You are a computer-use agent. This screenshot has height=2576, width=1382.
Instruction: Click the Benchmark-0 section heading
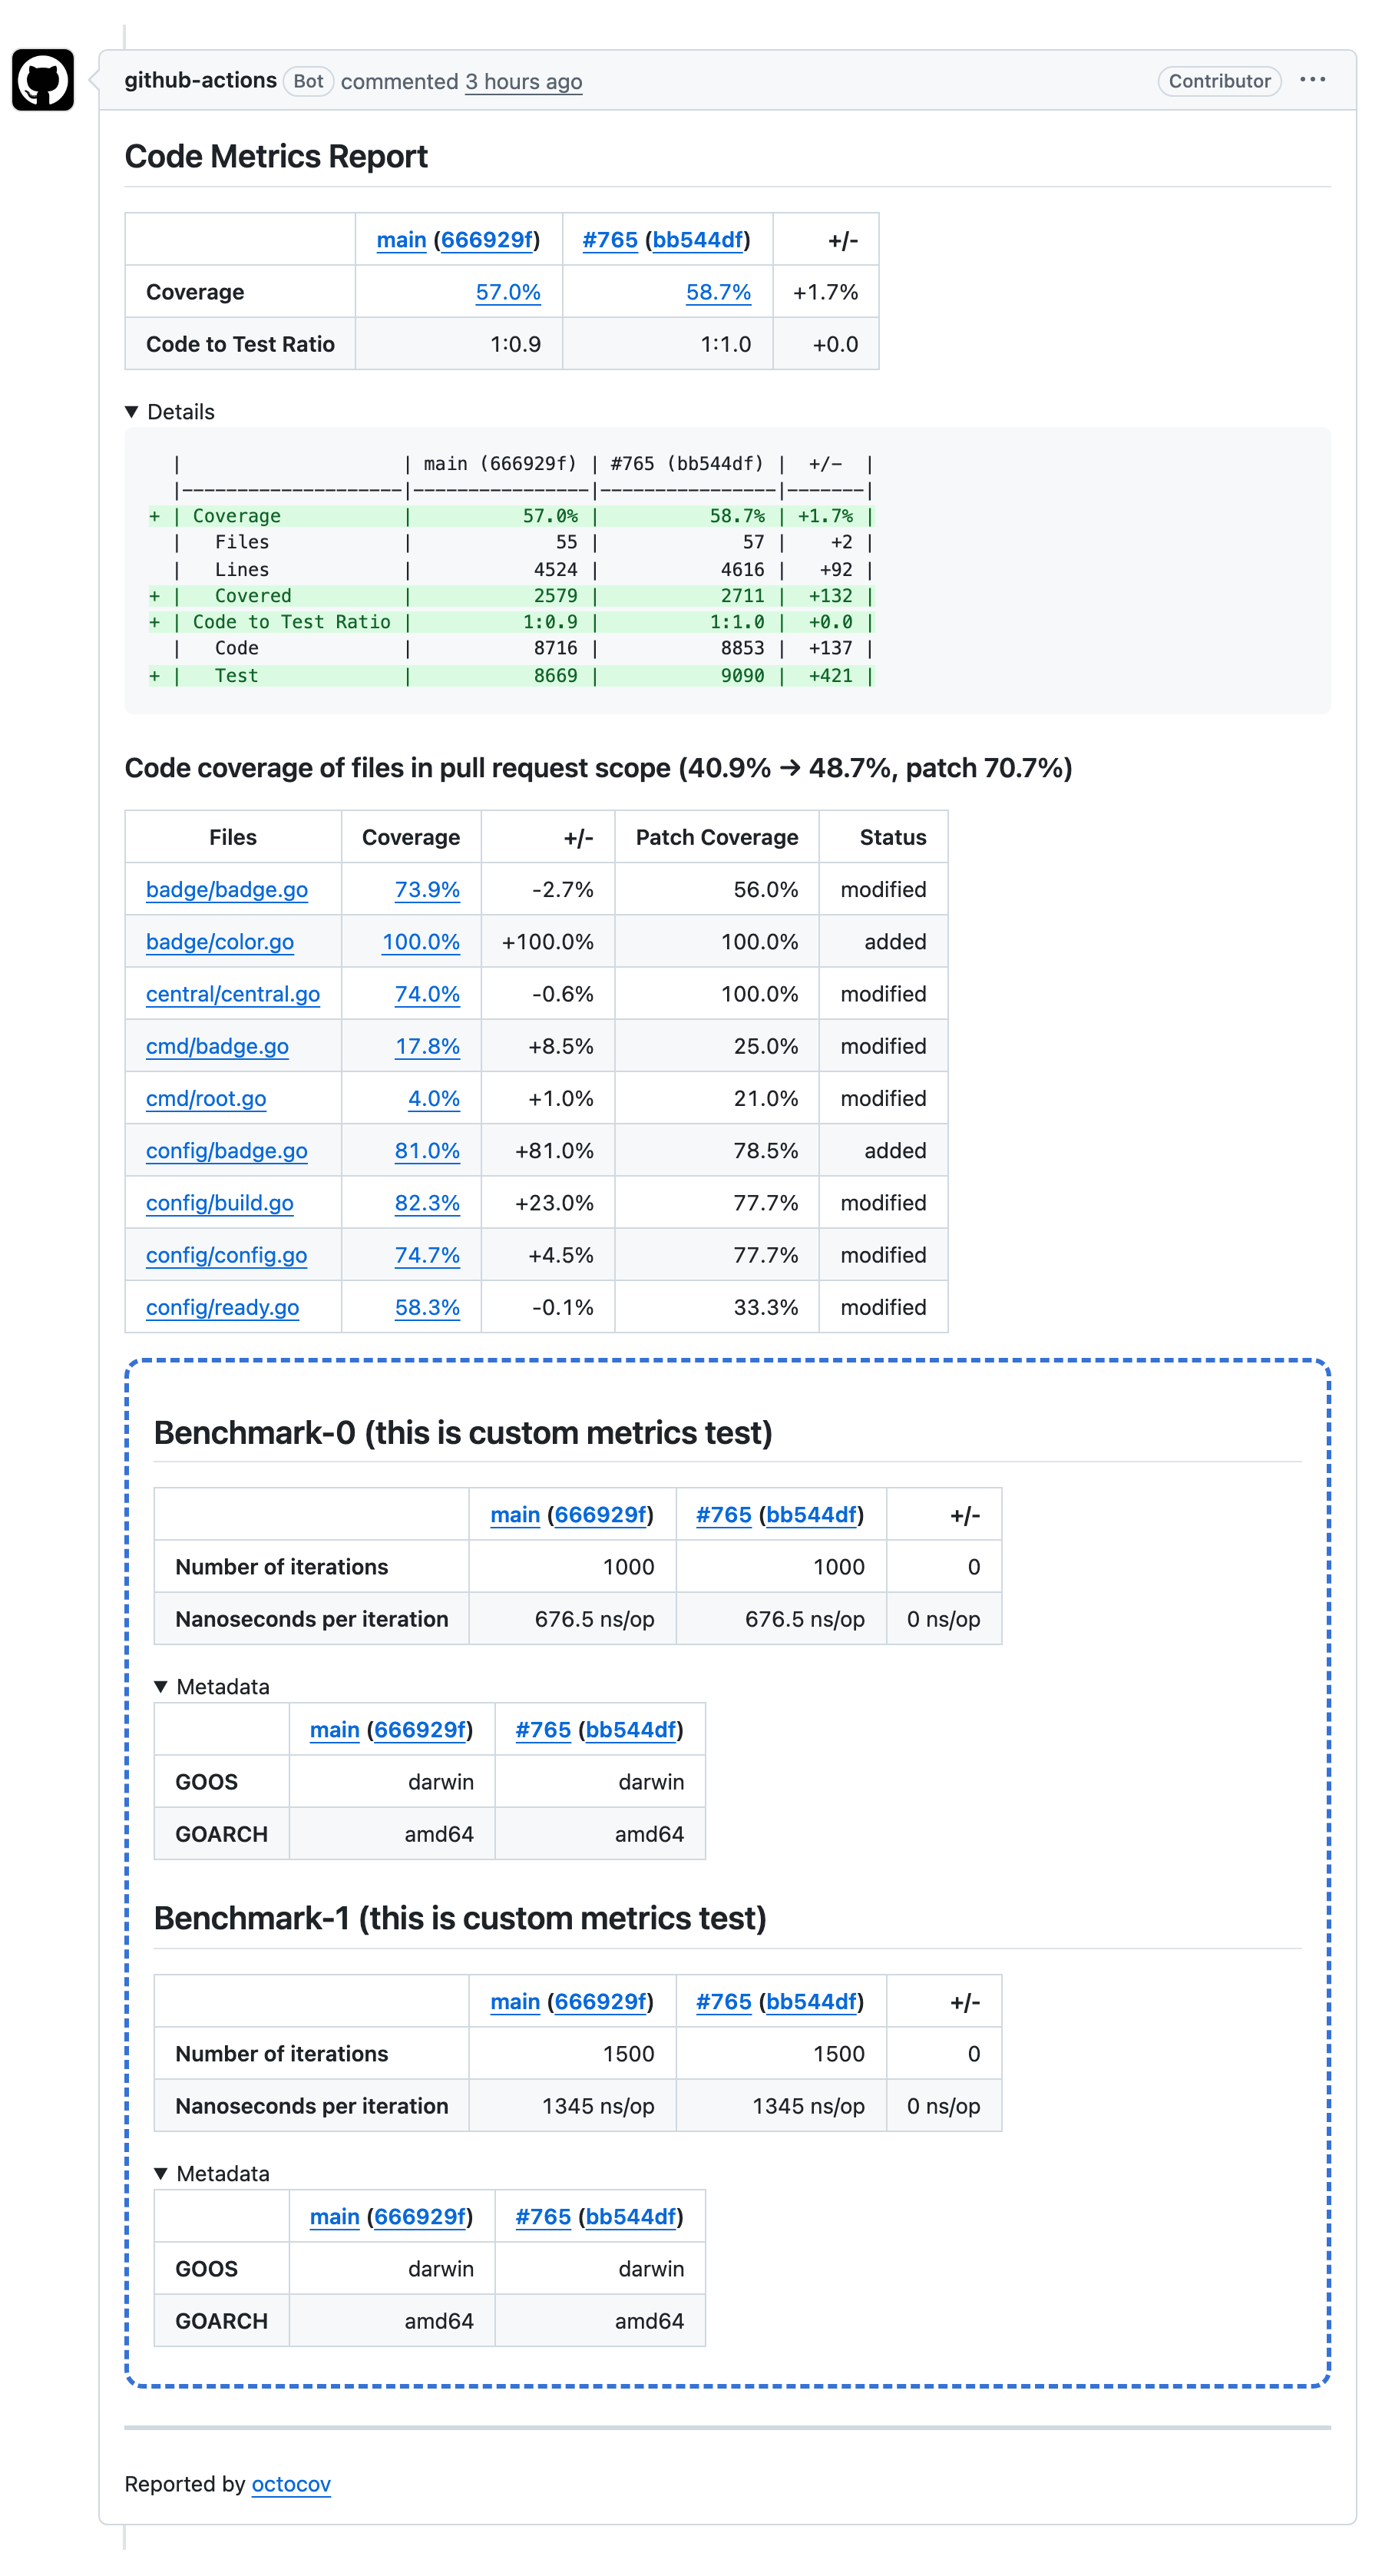point(463,1433)
